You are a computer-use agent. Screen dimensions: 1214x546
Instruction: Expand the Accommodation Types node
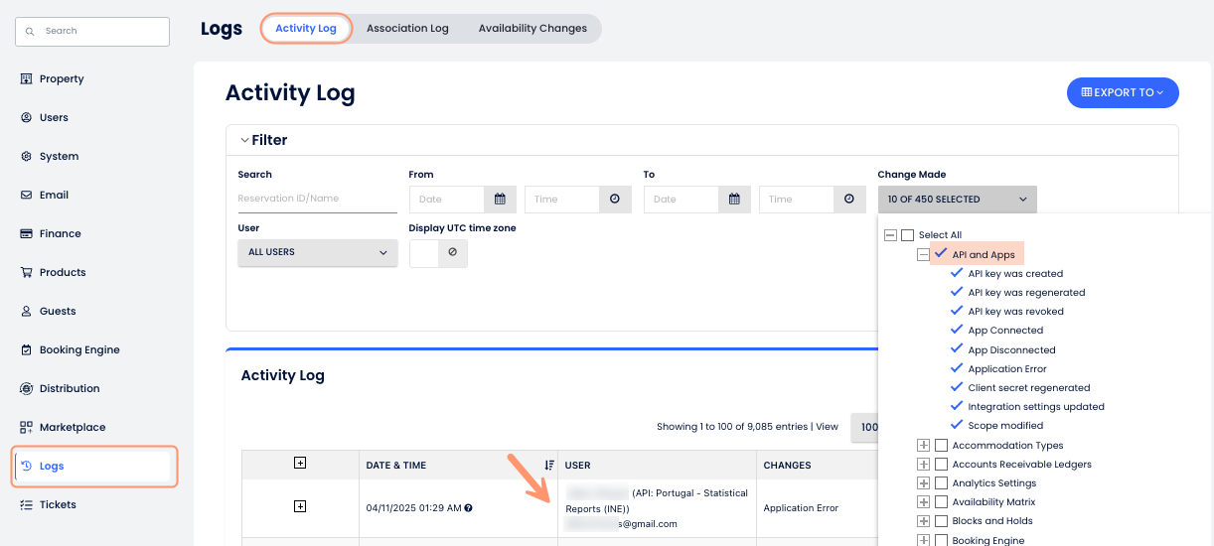coord(924,446)
